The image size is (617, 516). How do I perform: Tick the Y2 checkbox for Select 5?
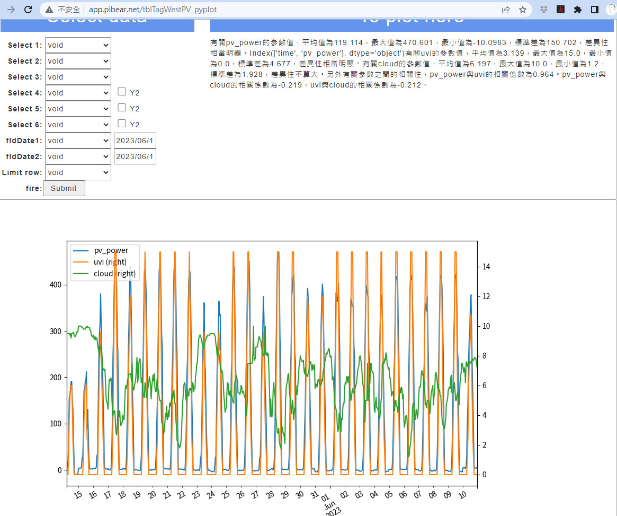click(122, 108)
